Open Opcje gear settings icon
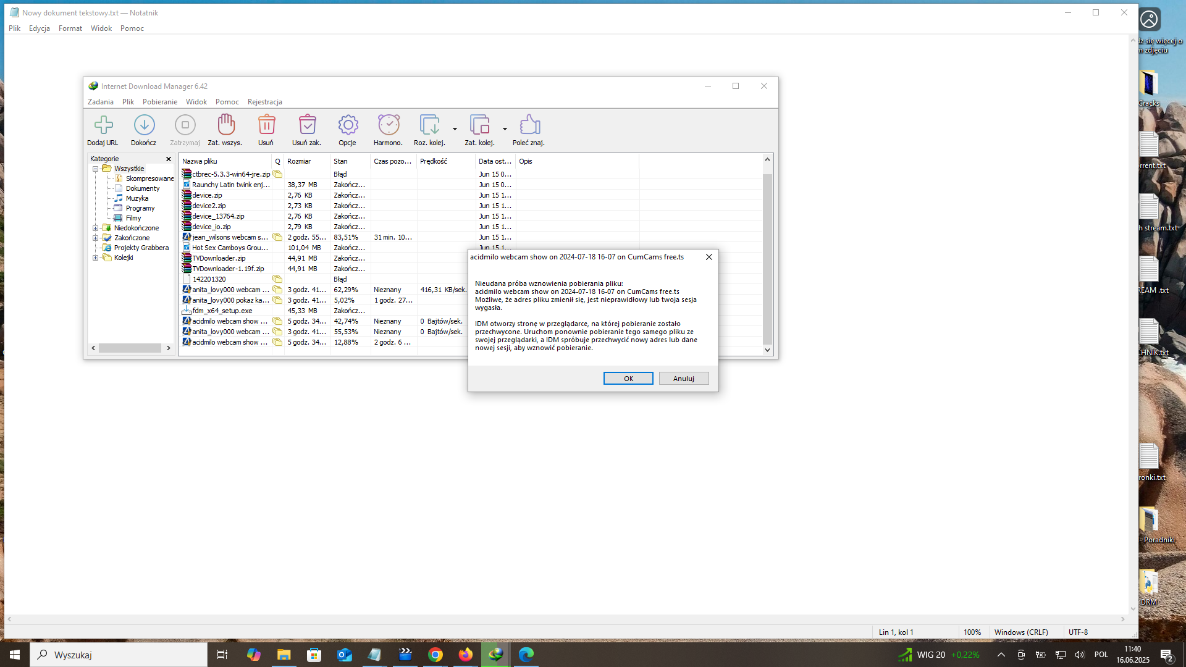The width and height of the screenshot is (1186, 667). pyautogui.click(x=348, y=125)
